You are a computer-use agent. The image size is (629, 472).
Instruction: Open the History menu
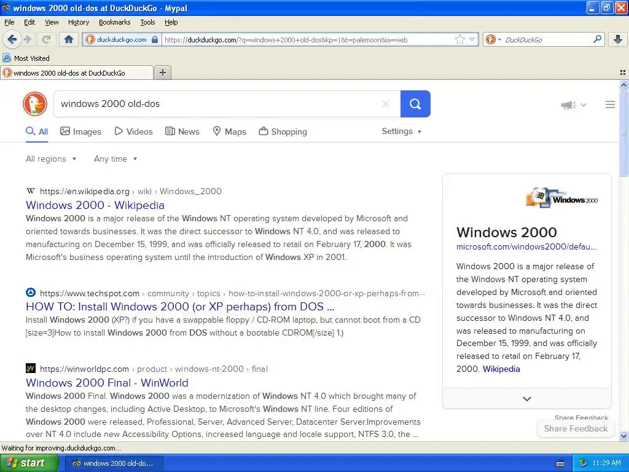(79, 22)
